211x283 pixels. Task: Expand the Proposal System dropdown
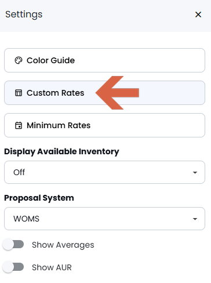point(104,219)
